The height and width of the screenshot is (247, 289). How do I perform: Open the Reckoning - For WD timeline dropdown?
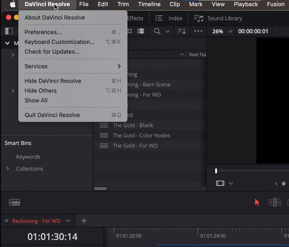pyautogui.click(x=68, y=221)
